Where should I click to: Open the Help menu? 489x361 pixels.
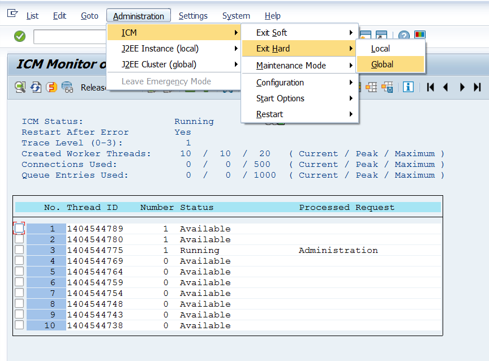(x=273, y=16)
